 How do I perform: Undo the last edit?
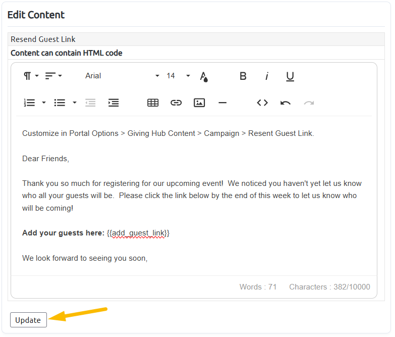[x=286, y=103]
